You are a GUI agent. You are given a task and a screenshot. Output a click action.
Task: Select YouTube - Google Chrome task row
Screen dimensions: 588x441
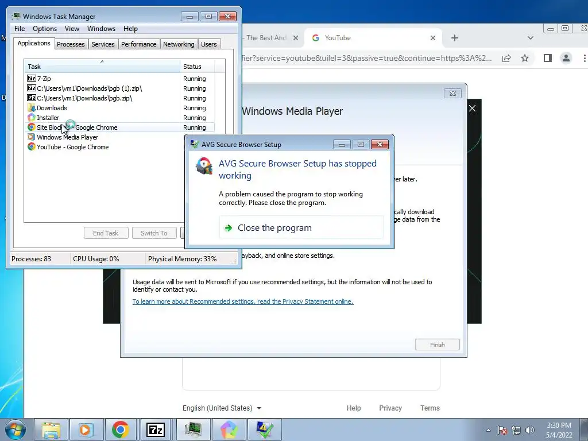coord(105,146)
